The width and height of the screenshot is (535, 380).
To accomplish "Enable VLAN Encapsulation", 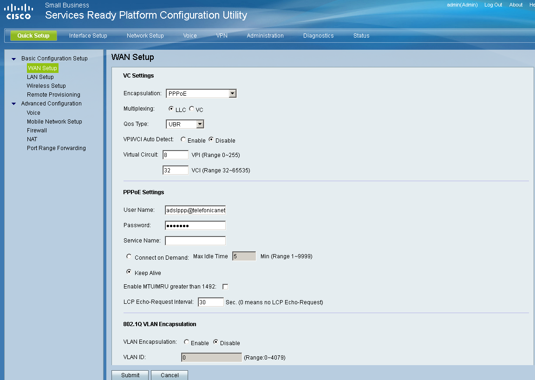I will coord(186,343).
